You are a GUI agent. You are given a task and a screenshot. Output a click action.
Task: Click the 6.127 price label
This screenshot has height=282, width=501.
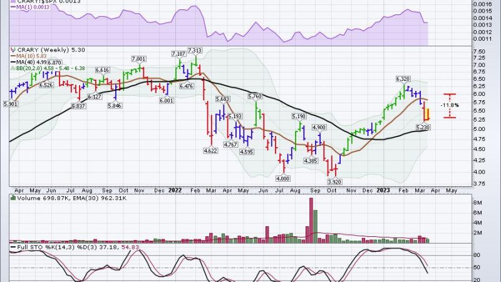[x=95, y=97]
